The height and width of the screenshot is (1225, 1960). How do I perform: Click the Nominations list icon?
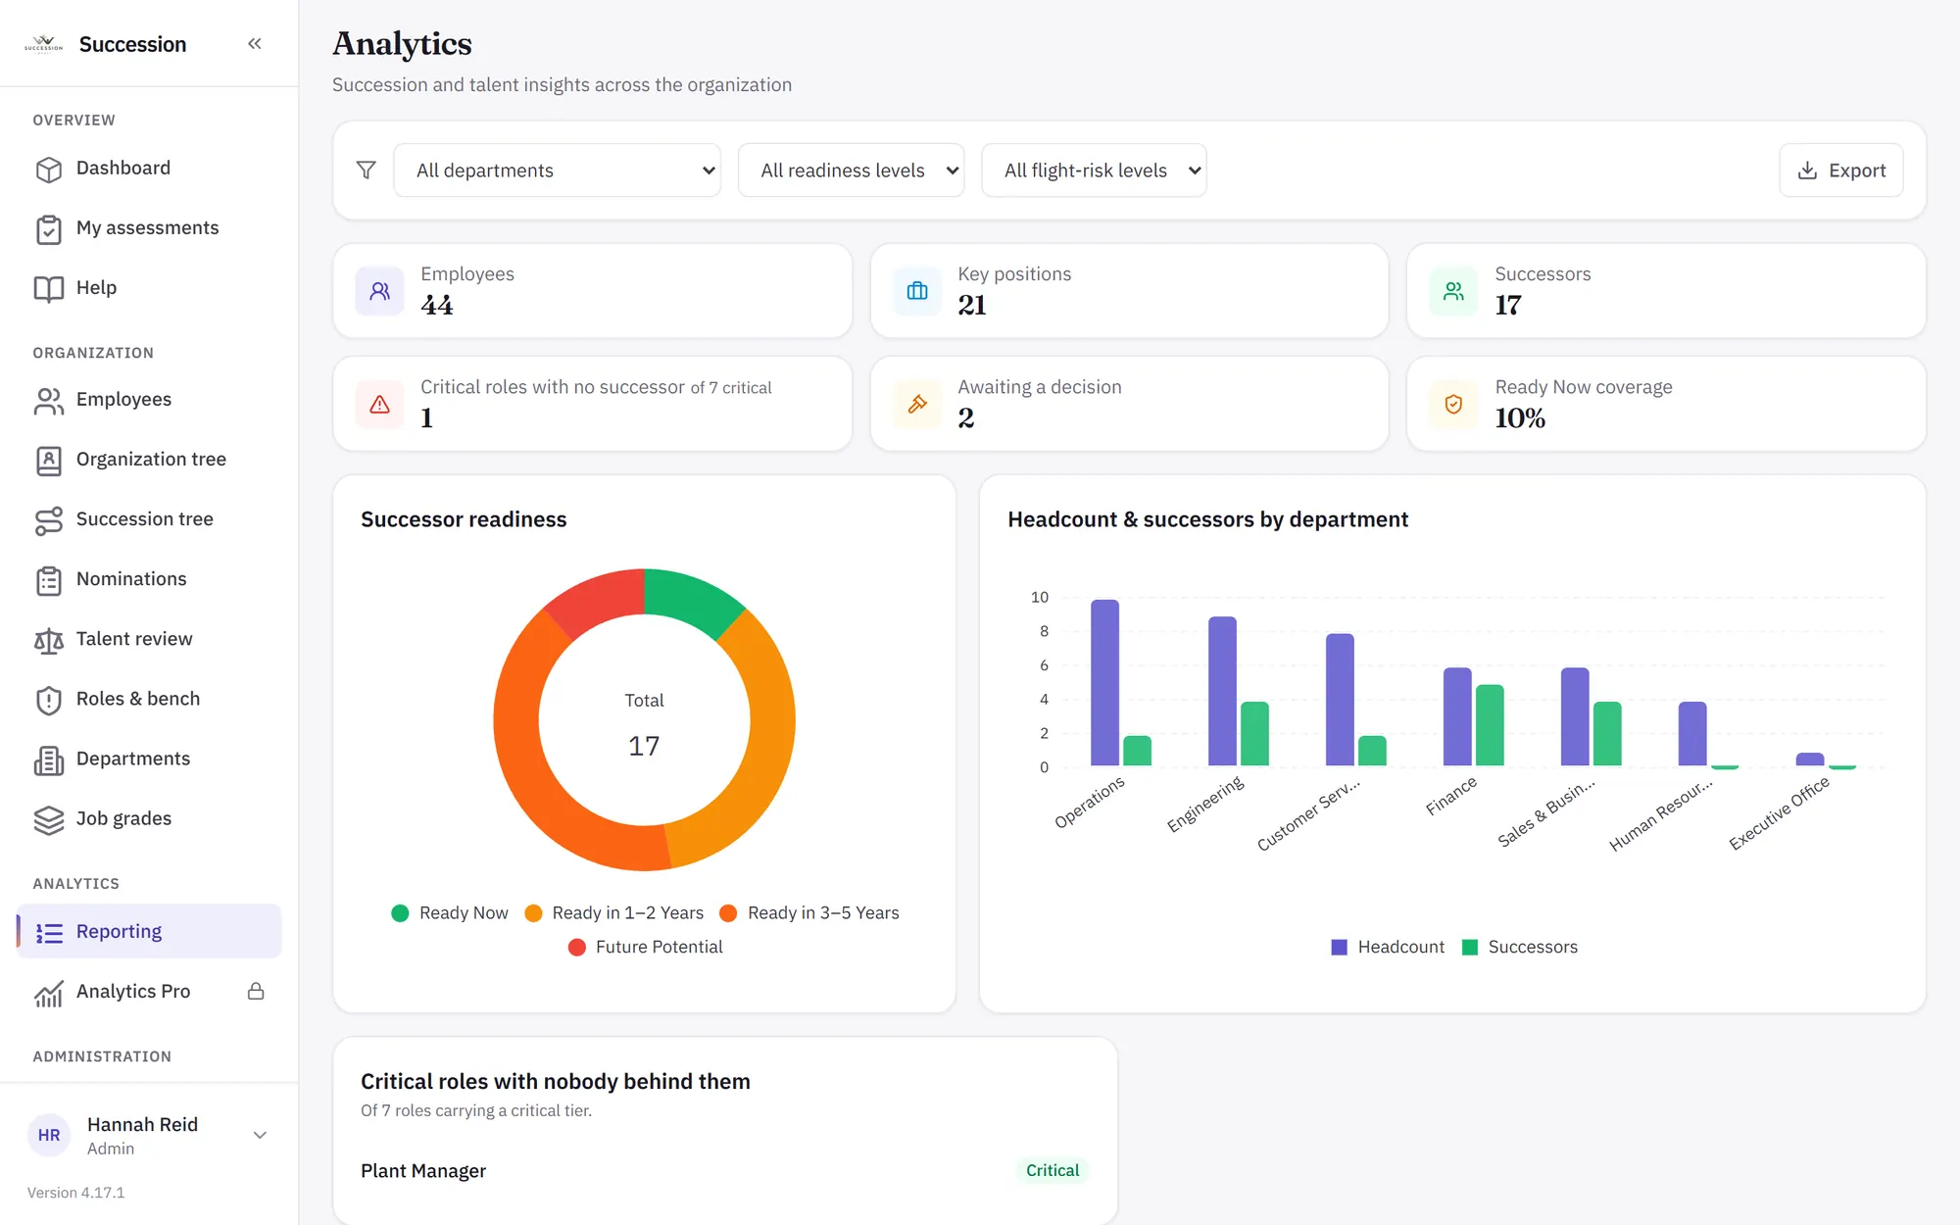pos(49,580)
